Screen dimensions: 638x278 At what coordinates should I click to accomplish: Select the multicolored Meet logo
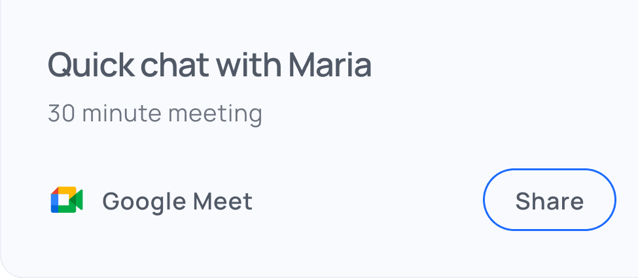[x=66, y=200]
